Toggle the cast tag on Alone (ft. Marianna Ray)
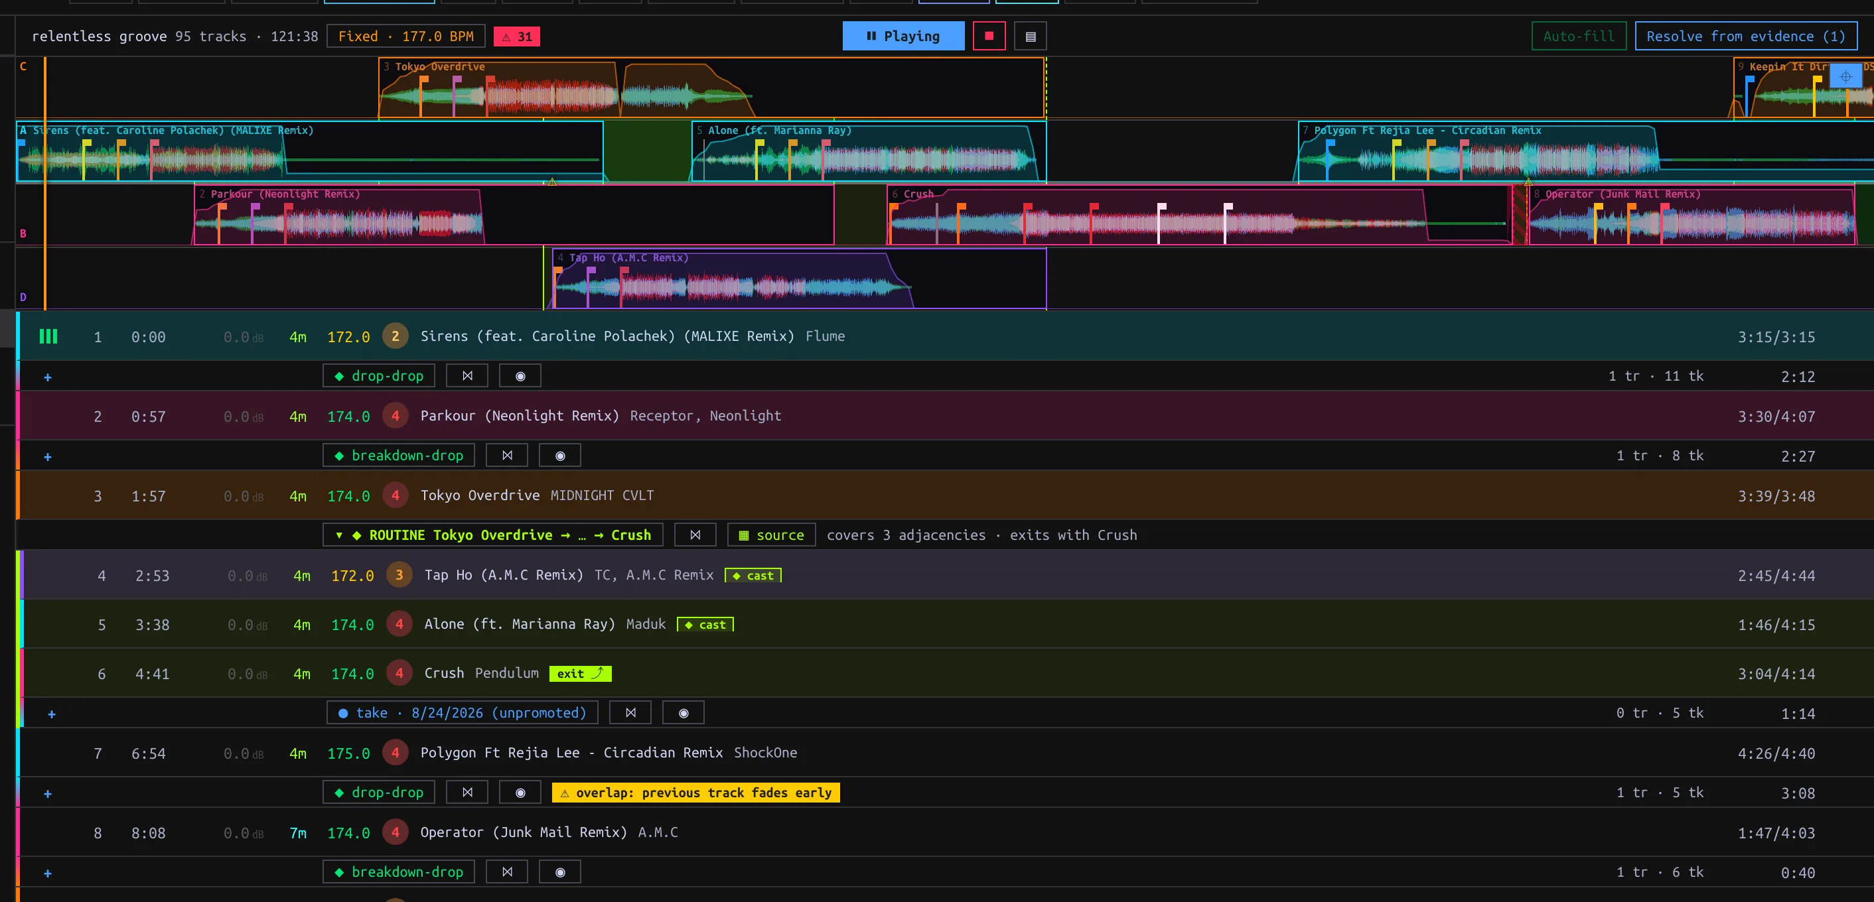Viewport: 1874px width, 902px height. click(705, 624)
